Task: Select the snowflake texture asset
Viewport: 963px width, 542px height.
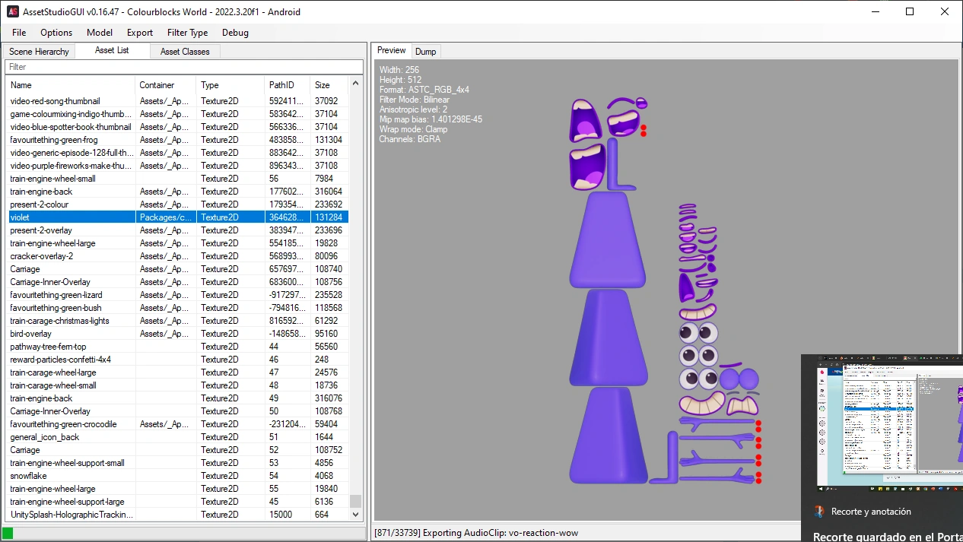Action: tap(30, 475)
